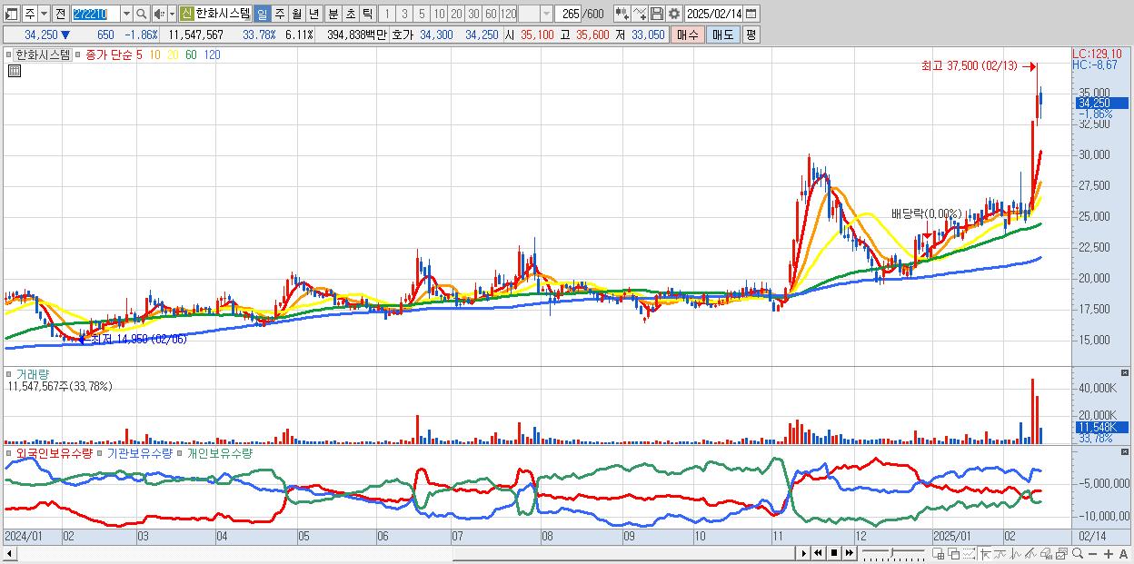Click the 주 button at top left
This screenshot has height=564, width=1134.
point(29,14)
